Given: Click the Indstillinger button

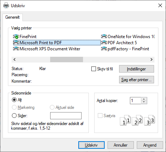Looking at the screenshot, I should click(x=136, y=69).
